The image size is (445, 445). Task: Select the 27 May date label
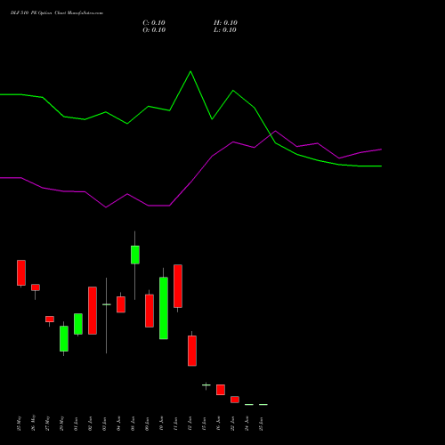coord(48,423)
